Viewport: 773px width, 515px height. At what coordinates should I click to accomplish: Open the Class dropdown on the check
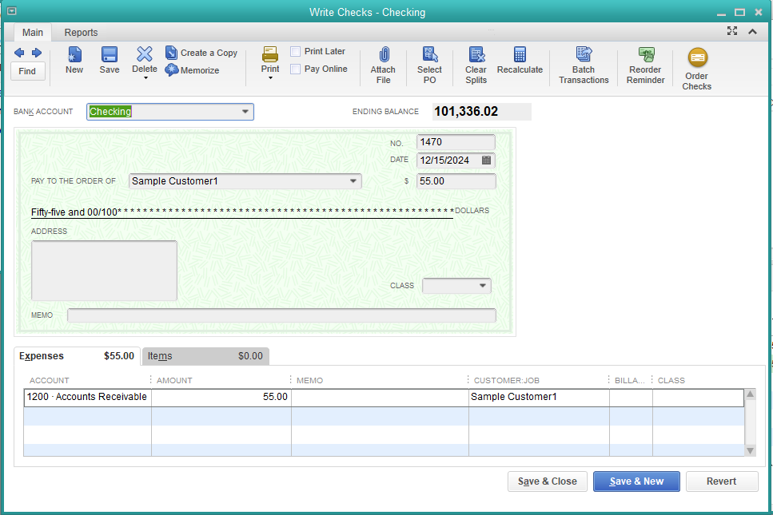(482, 286)
